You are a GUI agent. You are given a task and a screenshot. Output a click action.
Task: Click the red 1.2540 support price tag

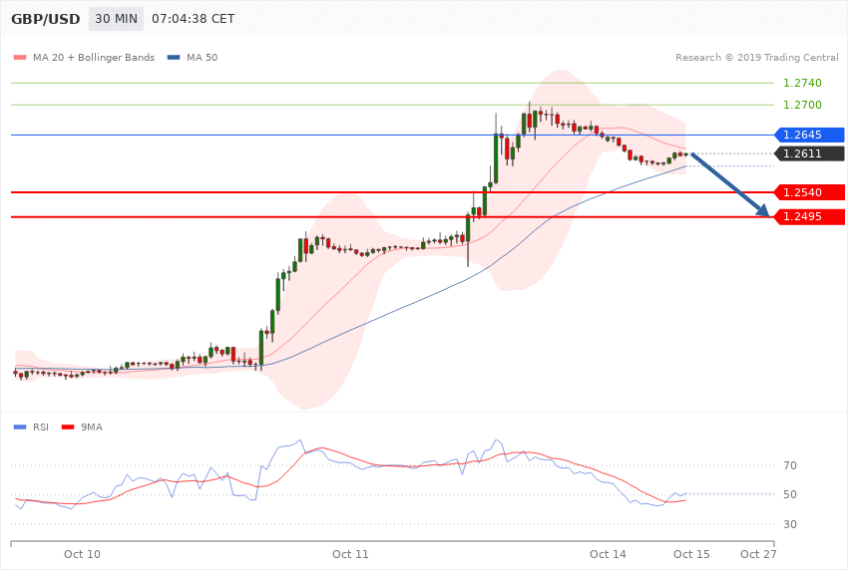[810, 192]
